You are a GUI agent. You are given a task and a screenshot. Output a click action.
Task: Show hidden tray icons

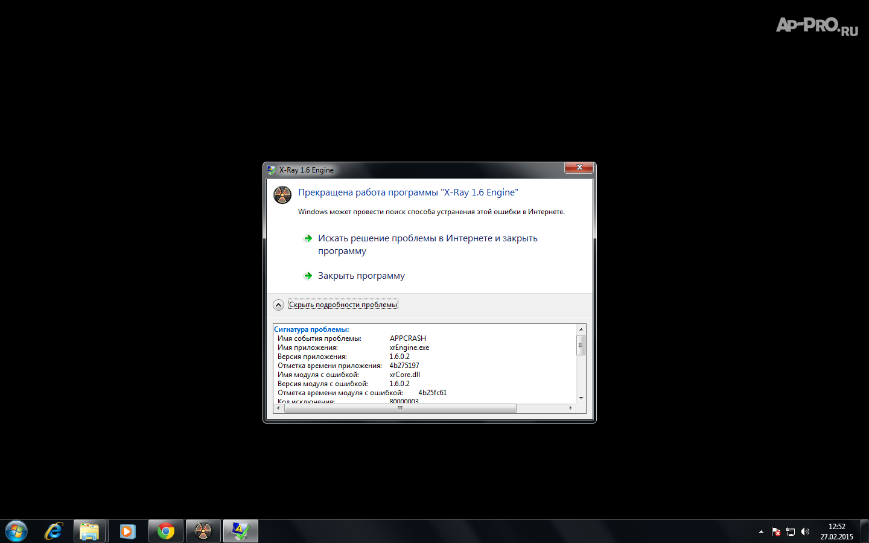pyautogui.click(x=761, y=532)
